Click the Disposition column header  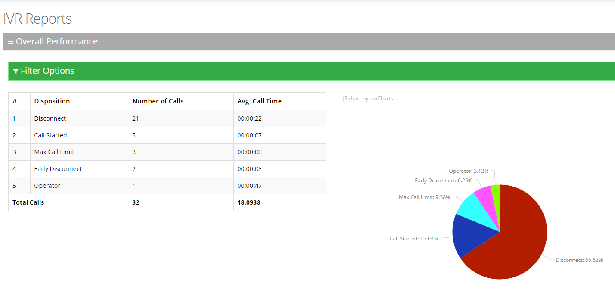pyautogui.click(x=52, y=101)
